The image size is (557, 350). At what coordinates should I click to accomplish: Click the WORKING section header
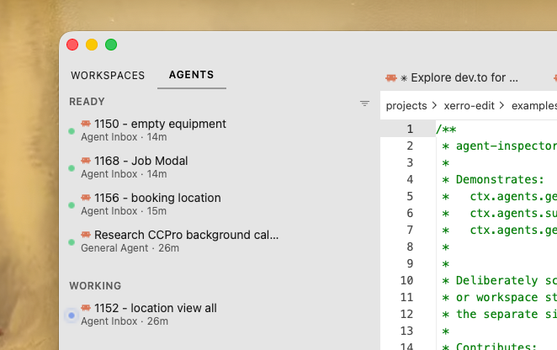(95, 286)
